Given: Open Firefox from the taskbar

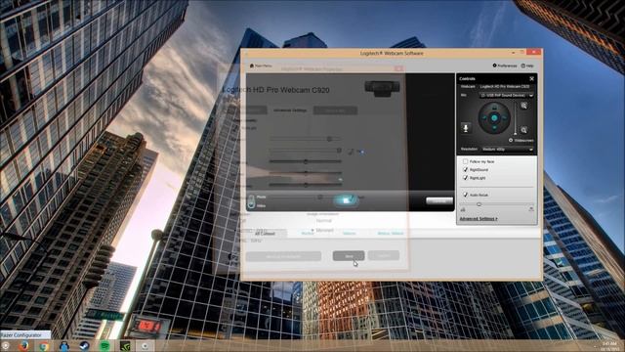Looking at the screenshot, I should (x=23, y=346).
